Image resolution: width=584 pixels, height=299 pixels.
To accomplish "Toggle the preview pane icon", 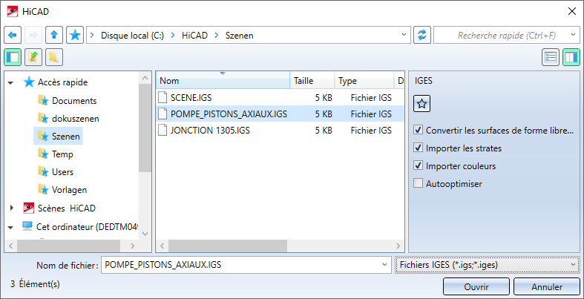I will point(571,56).
